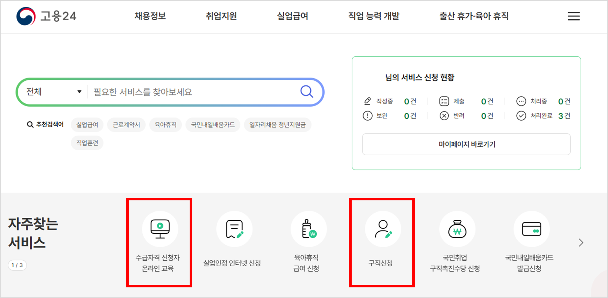The width and height of the screenshot is (608, 298).
Task: Select the 실업급여 recommended keyword
Action: tap(87, 125)
